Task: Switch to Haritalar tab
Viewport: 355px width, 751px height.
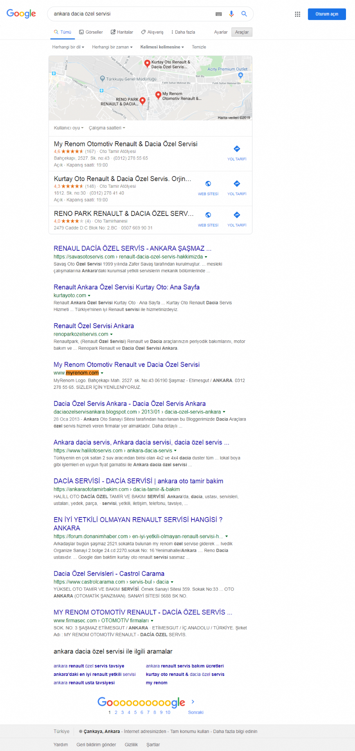Action: (122, 32)
